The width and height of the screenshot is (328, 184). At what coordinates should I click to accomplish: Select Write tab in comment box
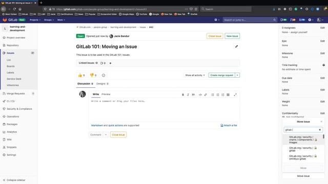[x=96, y=94]
